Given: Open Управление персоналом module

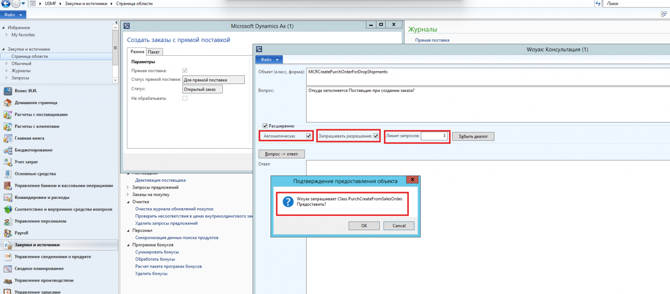Looking at the screenshot, I should pyautogui.click(x=40, y=221).
